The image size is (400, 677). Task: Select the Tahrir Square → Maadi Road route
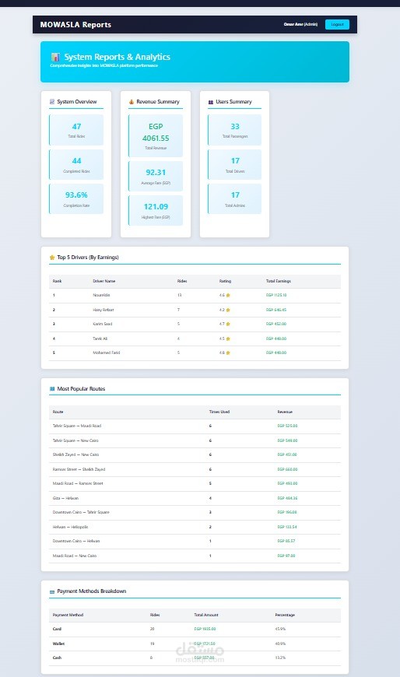(x=77, y=426)
